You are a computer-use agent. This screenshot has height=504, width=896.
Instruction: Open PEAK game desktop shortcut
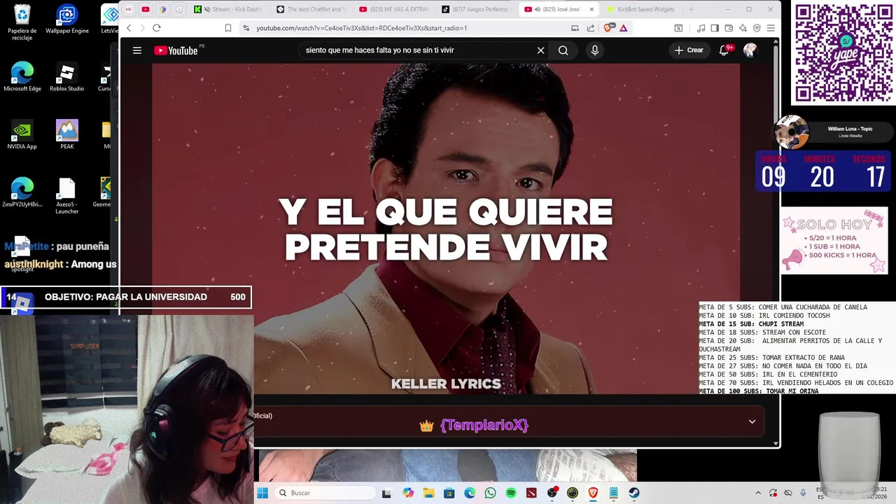(x=67, y=134)
